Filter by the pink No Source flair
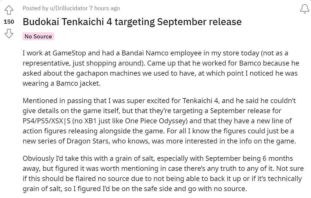 [38, 36]
